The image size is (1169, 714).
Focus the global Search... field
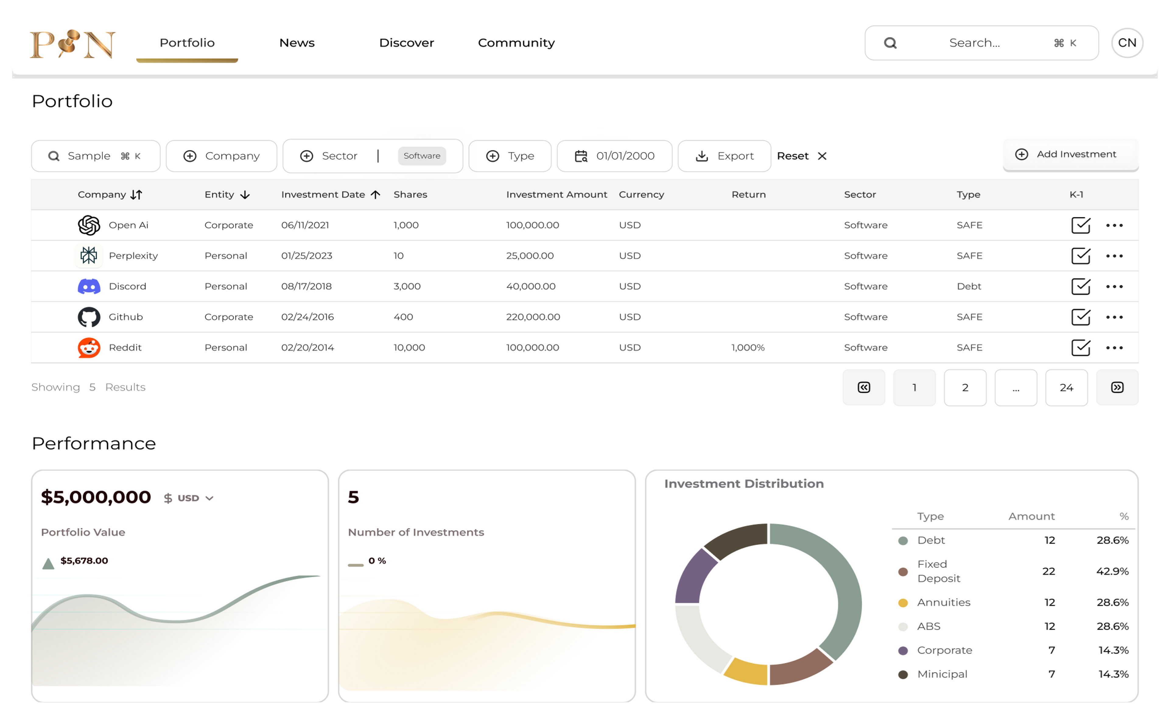click(981, 43)
